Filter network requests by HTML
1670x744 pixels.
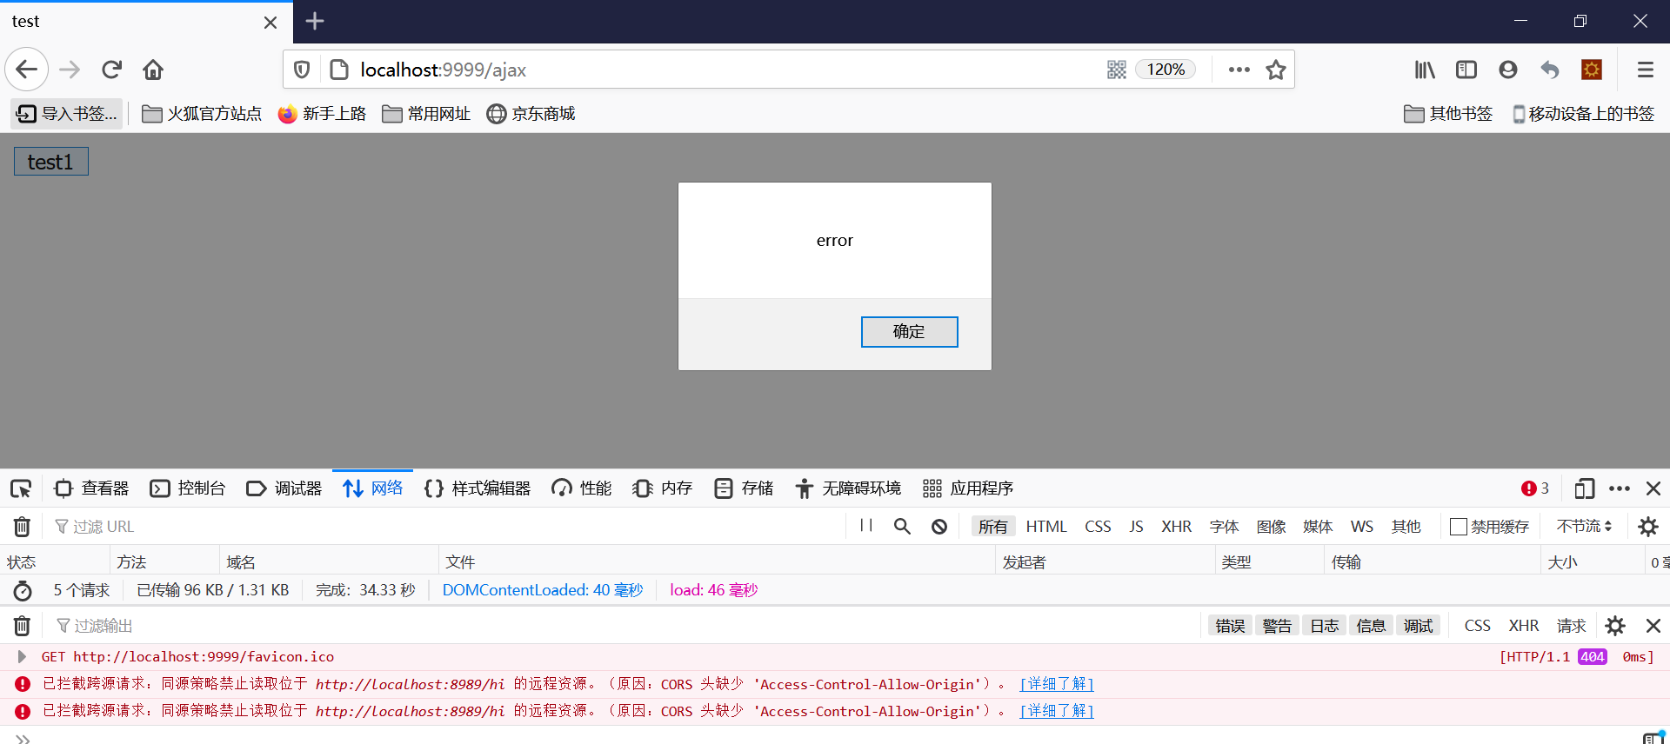coord(1046,527)
